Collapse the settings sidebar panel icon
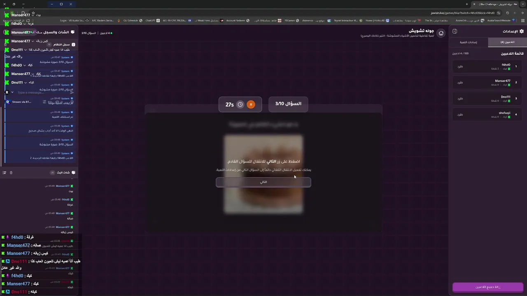The image size is (527, 296). 455,31
